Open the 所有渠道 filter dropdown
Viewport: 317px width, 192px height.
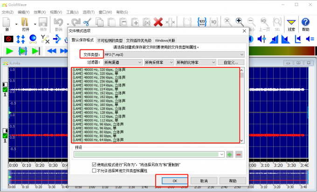click(x=123, y=62)
